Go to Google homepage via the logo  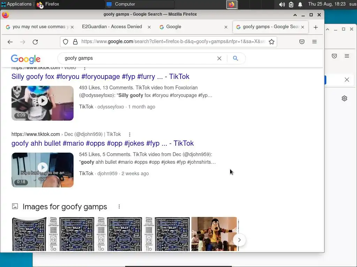coord(26,59)
